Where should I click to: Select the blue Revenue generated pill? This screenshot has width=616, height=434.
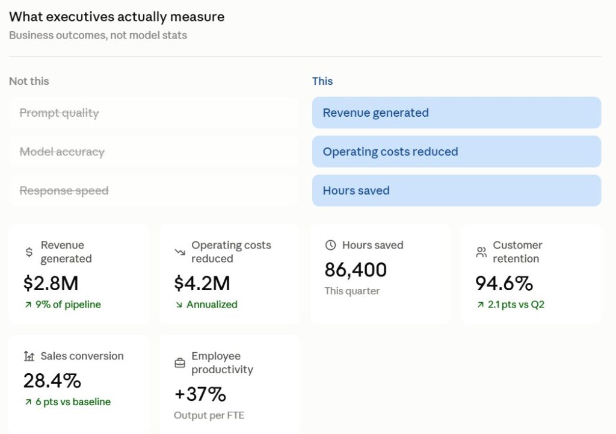457,113
